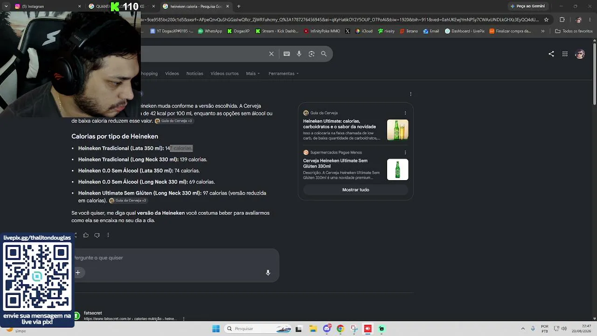Open the fatsecret search result link

click(x=130, y=316)
